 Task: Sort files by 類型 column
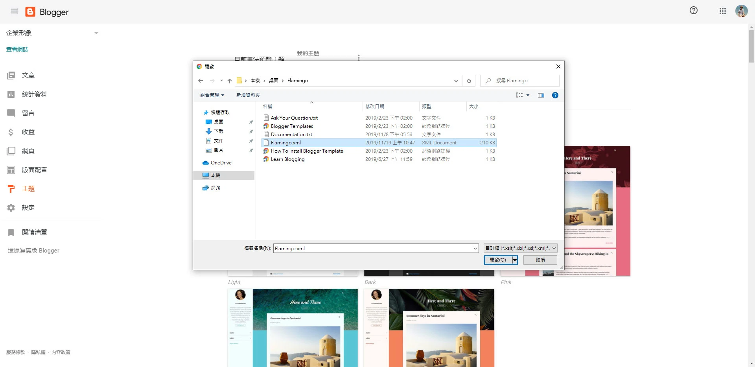443,107
